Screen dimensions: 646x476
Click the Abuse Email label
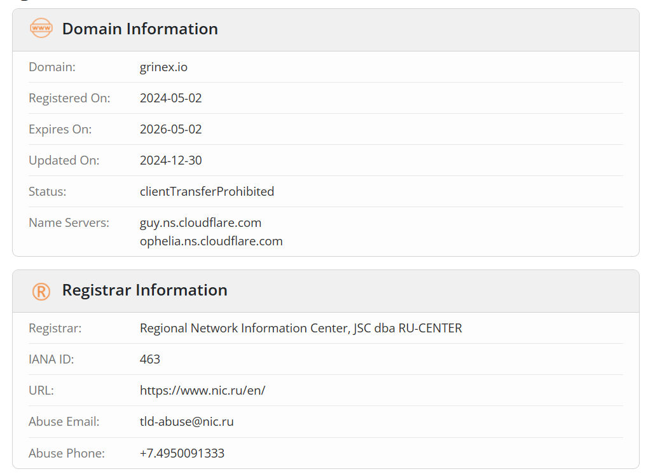pyautogui.click(x=64, y=421)
